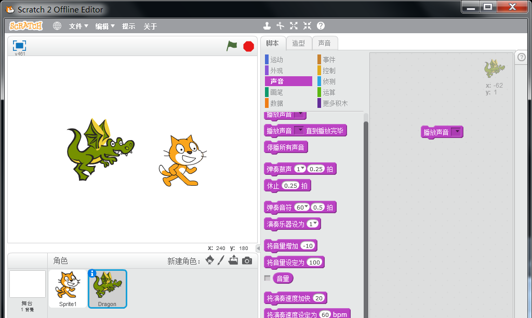The image size is (532, 318).
Task: Select the duplicate stamp tool
Action: pos(267,26)
